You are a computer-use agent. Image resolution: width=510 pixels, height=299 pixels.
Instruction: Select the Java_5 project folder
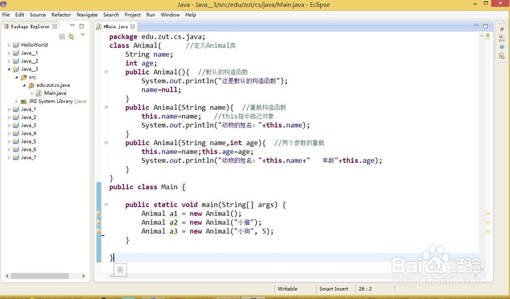click(29, 141)
